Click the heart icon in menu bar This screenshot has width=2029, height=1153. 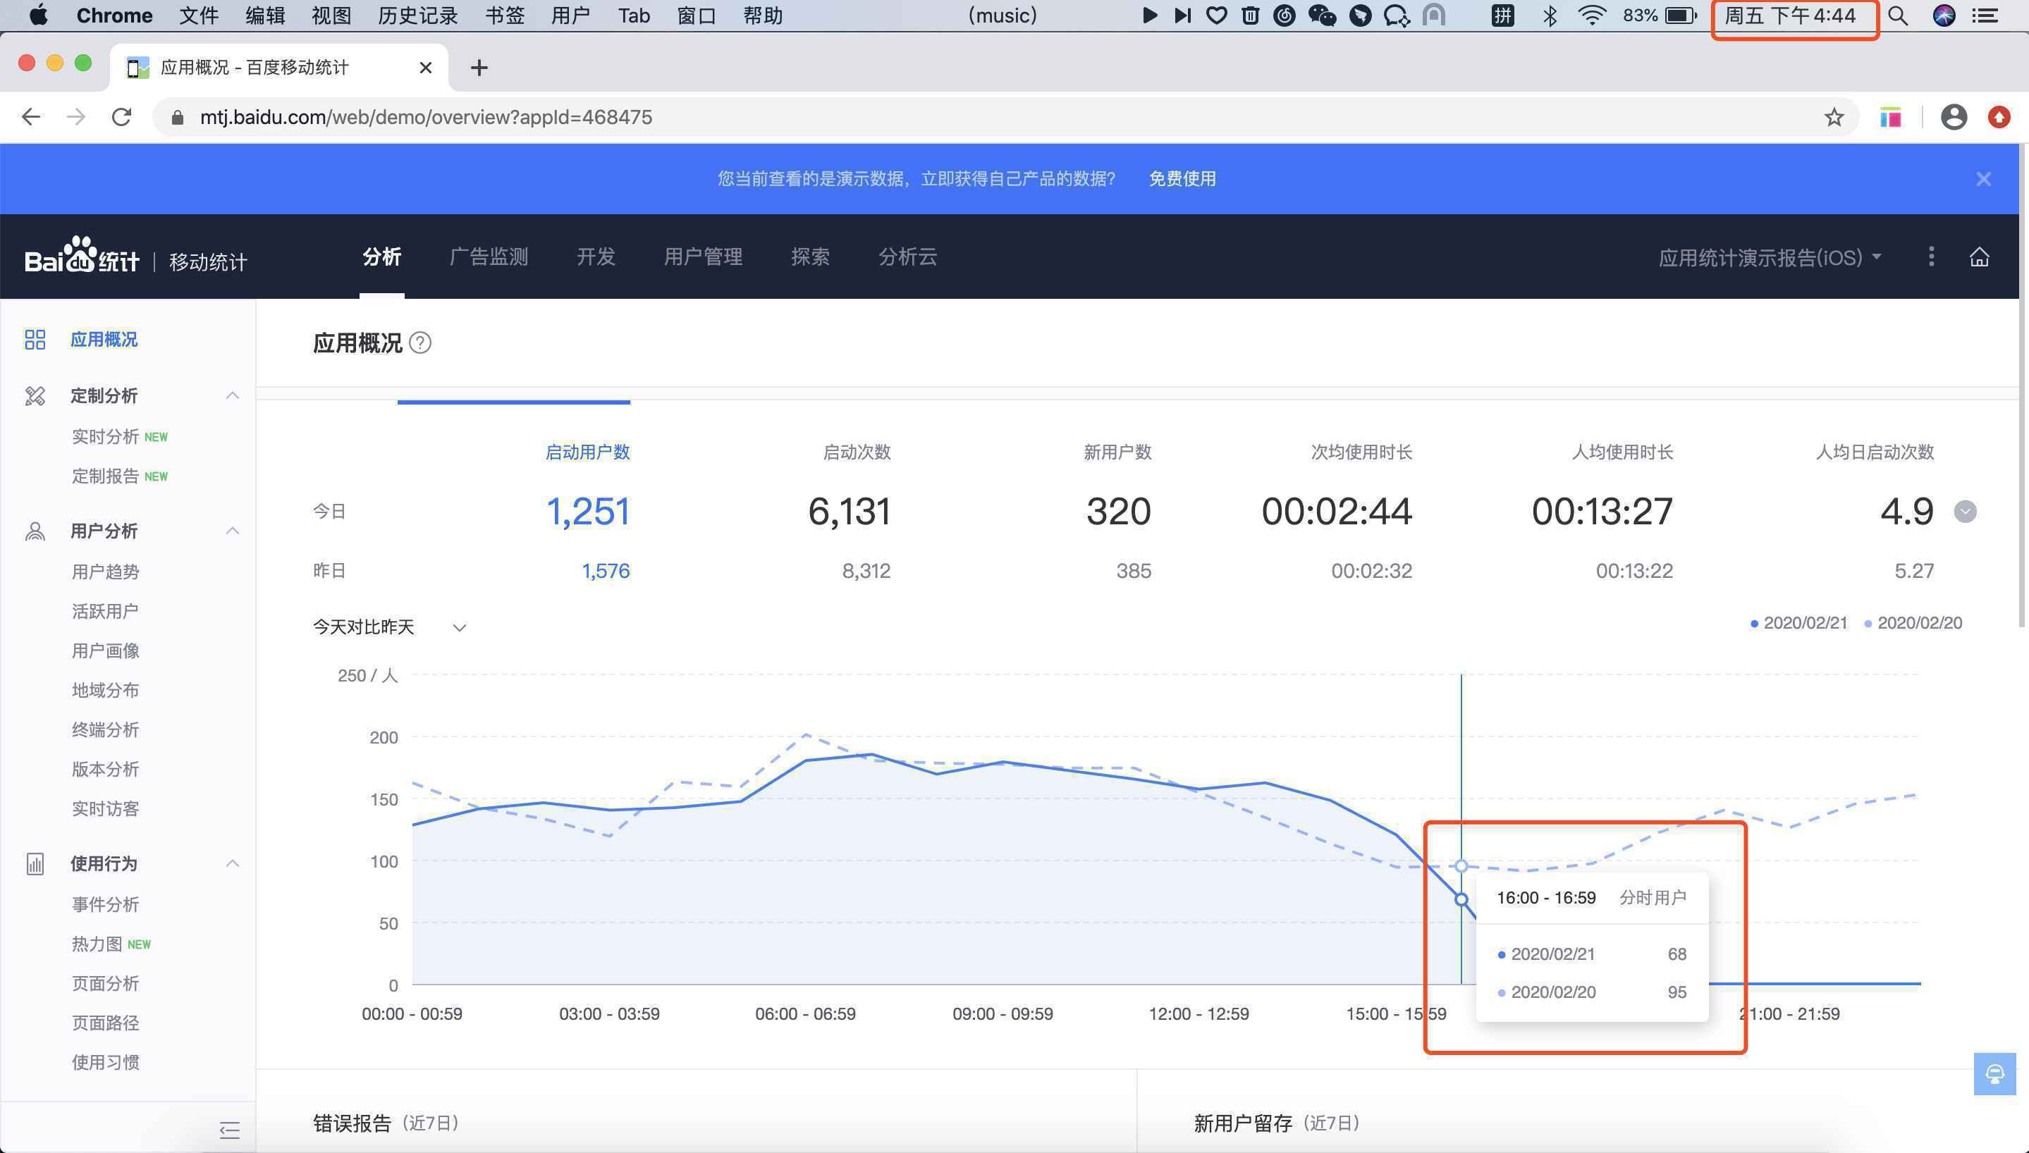(1216, 15)
